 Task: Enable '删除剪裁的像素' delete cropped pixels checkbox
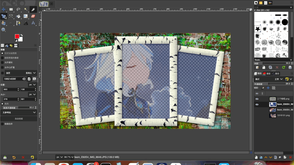(2, 58)
